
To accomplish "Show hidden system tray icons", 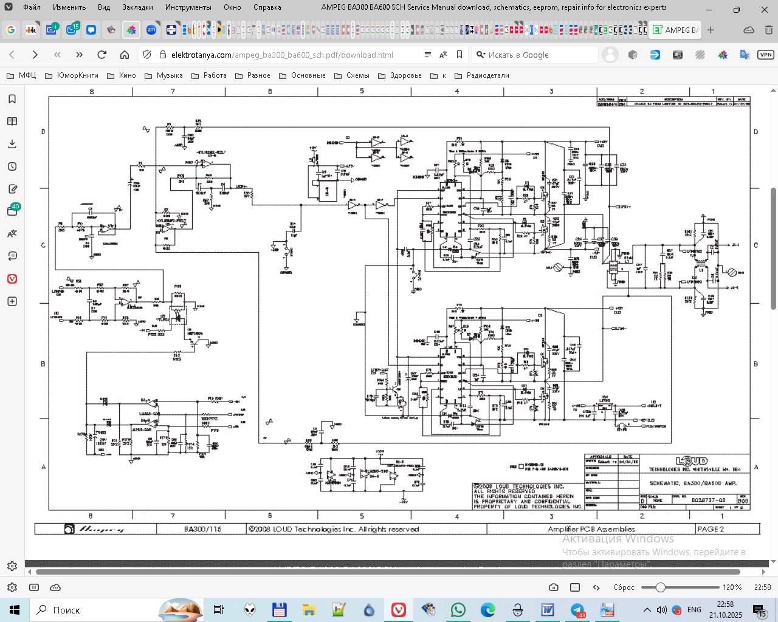I will click(647, 610).
